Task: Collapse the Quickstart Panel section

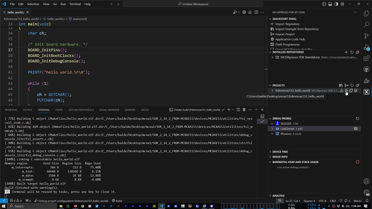Action: pyautogui.click(x=270, y=19)
